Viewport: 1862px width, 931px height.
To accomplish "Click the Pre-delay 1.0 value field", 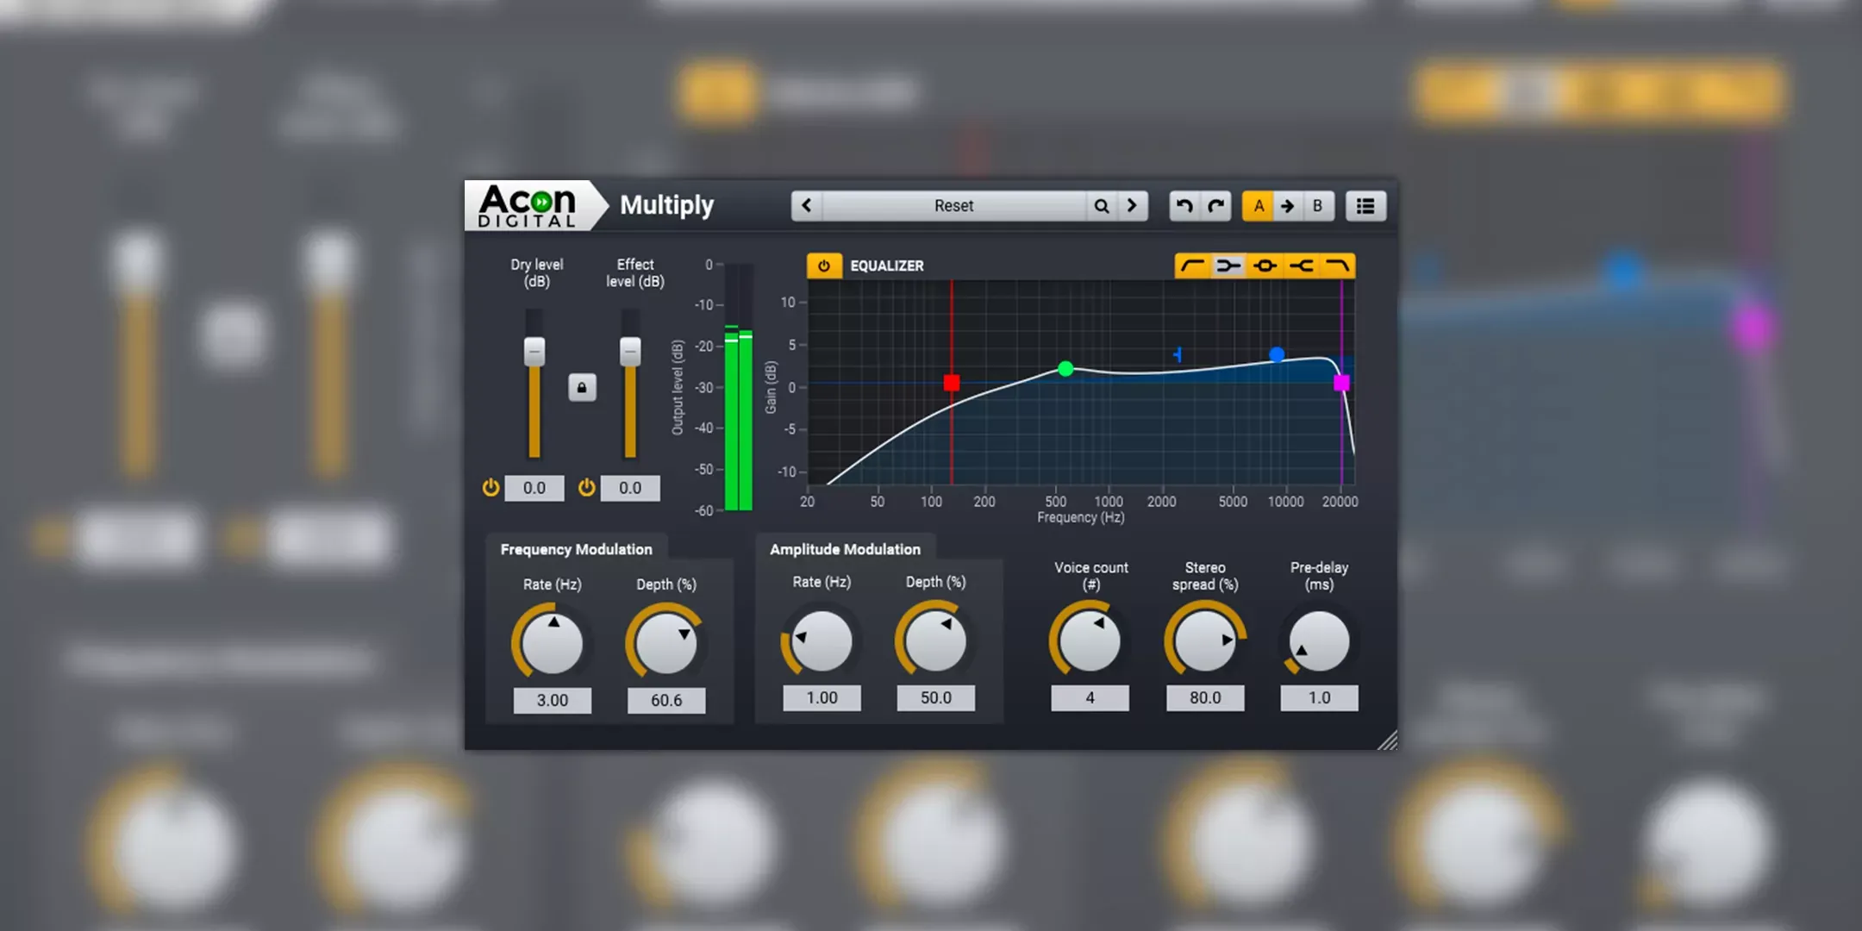I will pos(1319,698).
